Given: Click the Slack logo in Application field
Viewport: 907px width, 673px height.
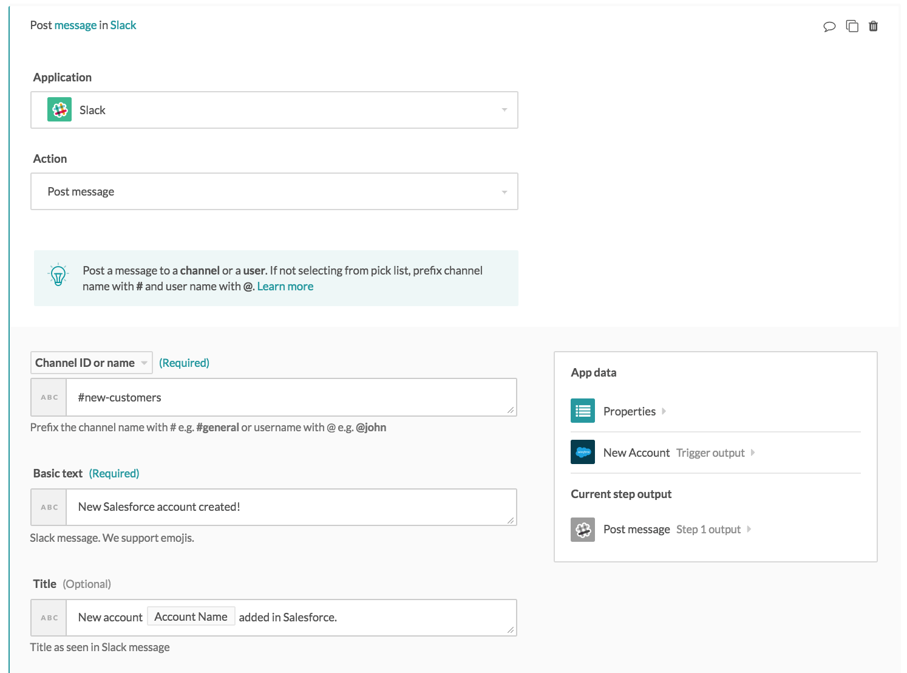Looking at the screenshot, I should tap(59, 110).
